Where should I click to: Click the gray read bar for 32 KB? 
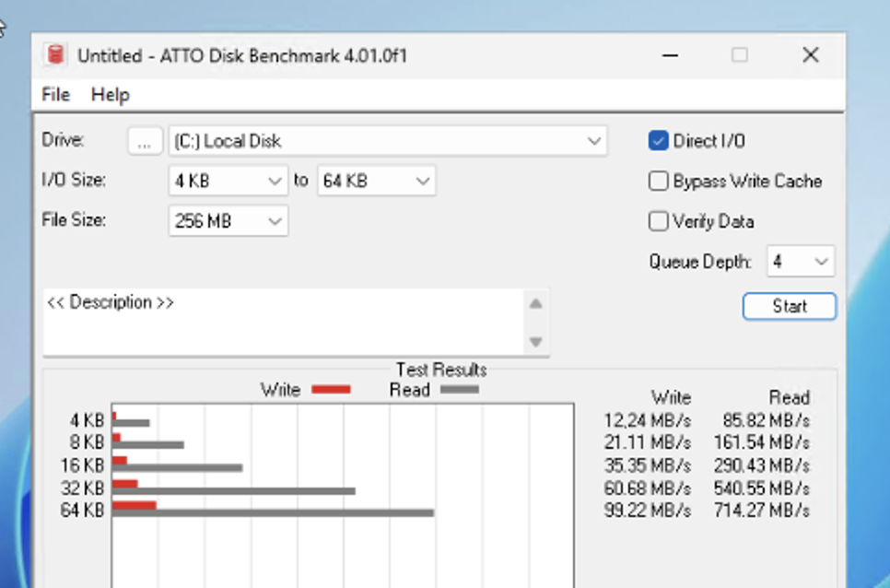pos(234,491)
